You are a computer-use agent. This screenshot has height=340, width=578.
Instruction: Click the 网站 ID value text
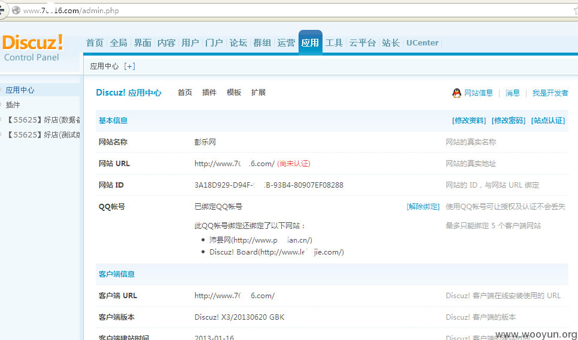coord(269,185)
